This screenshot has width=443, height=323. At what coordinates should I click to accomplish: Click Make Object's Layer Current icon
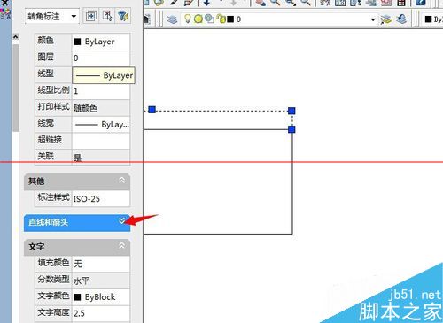pos(385,19)
